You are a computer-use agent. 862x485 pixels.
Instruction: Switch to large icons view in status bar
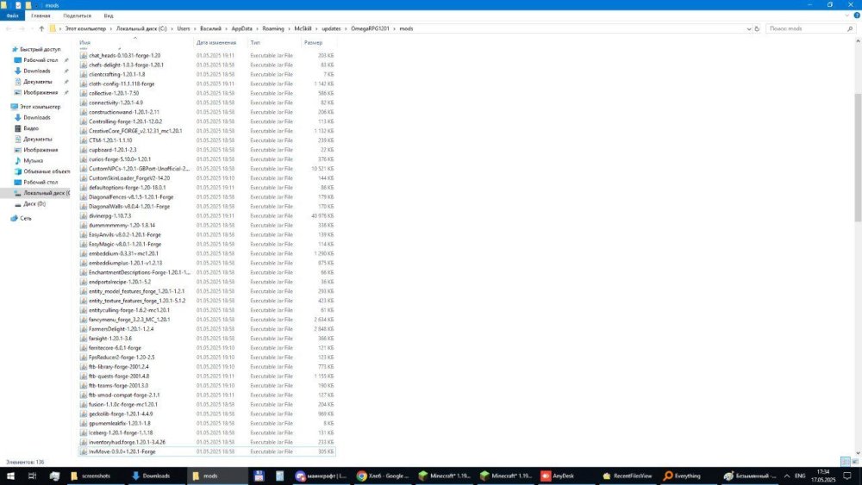[855, 462]
